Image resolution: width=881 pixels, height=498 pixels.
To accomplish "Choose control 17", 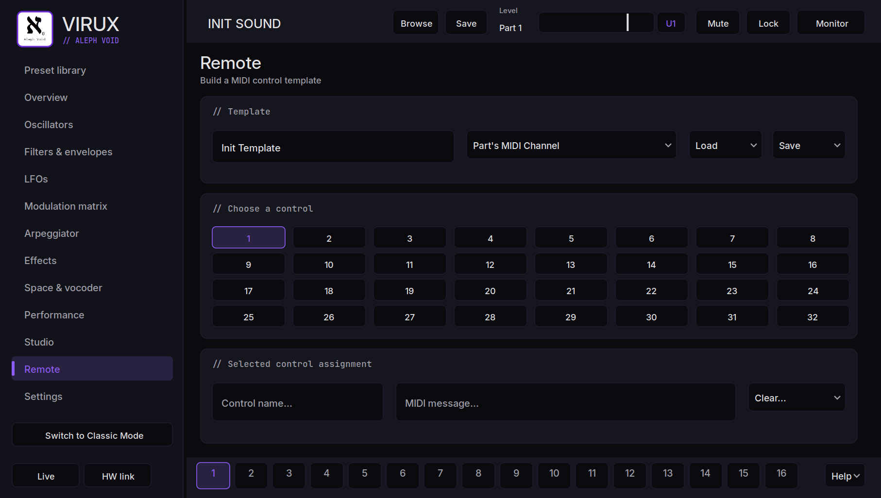I will click(x=249, y=290).
